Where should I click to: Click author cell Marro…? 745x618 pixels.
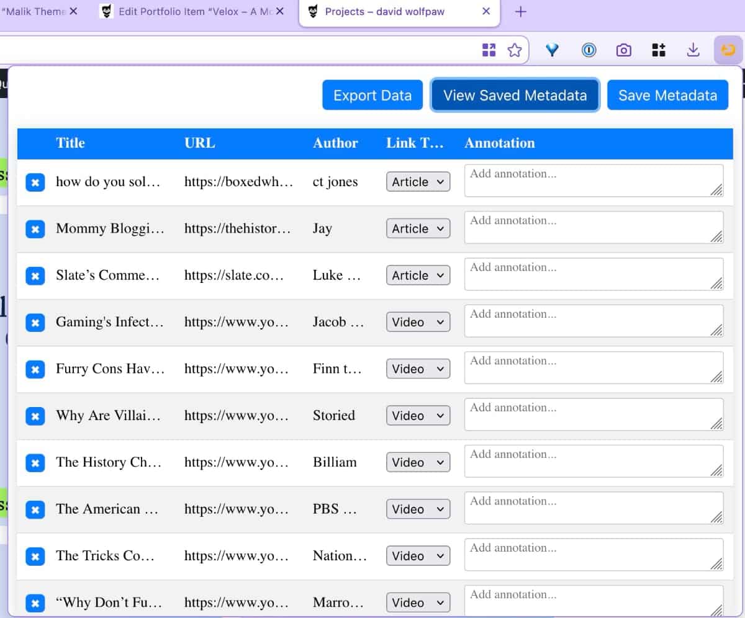point(338,602)
